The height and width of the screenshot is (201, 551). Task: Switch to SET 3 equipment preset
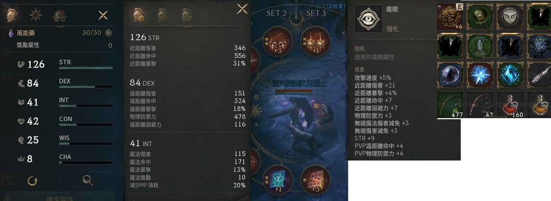click(316, 13)
